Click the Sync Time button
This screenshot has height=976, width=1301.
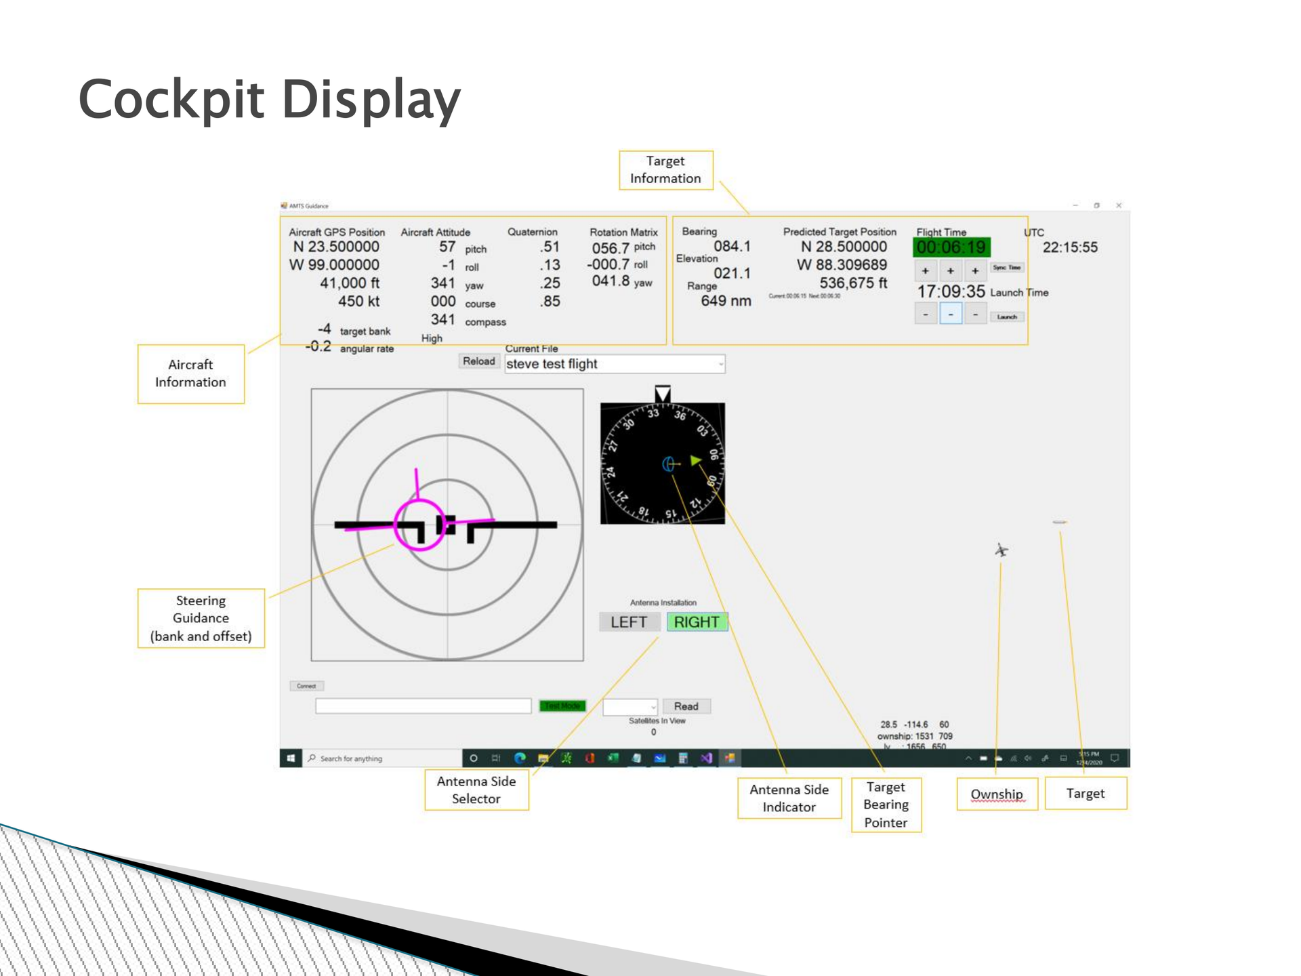1006,268
